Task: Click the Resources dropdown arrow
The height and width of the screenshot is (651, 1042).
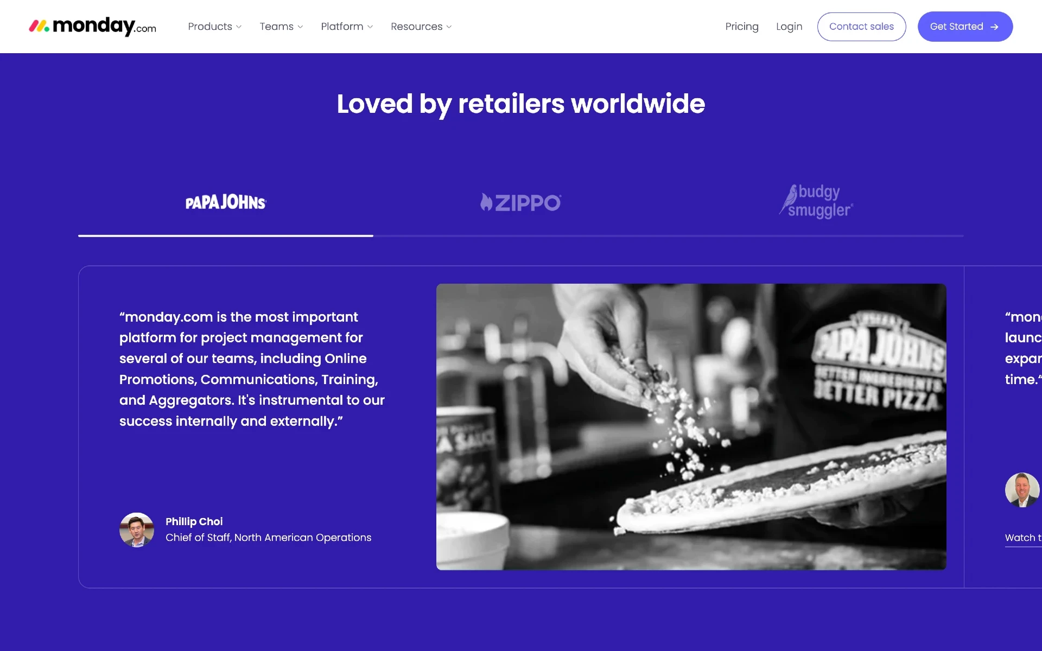Action: point(449,27)
